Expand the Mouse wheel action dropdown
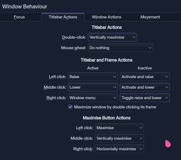Viewport: 181px width, 160px height. (x=120, y=48)
